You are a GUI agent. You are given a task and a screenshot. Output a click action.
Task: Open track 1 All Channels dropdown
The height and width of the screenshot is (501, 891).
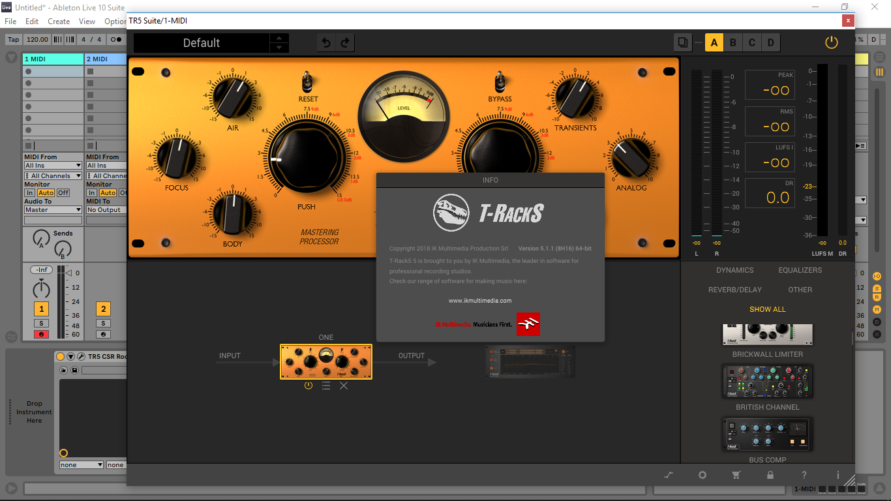[x=53, y=175]
